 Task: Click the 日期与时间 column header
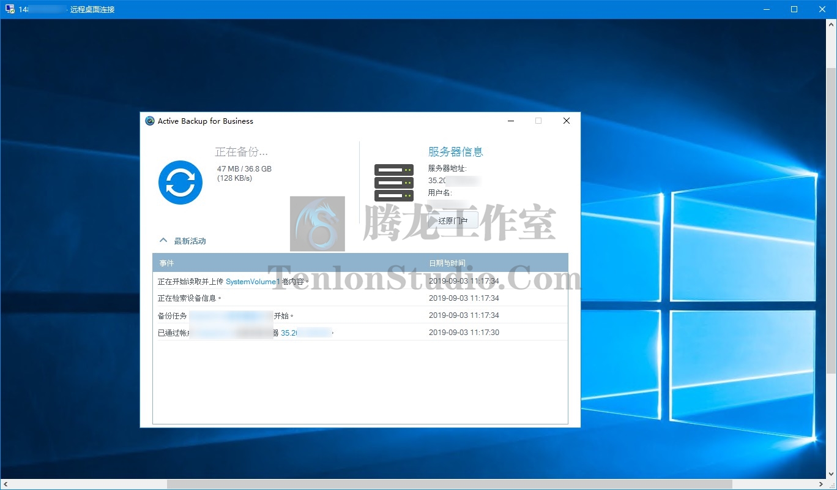(447, 263)
